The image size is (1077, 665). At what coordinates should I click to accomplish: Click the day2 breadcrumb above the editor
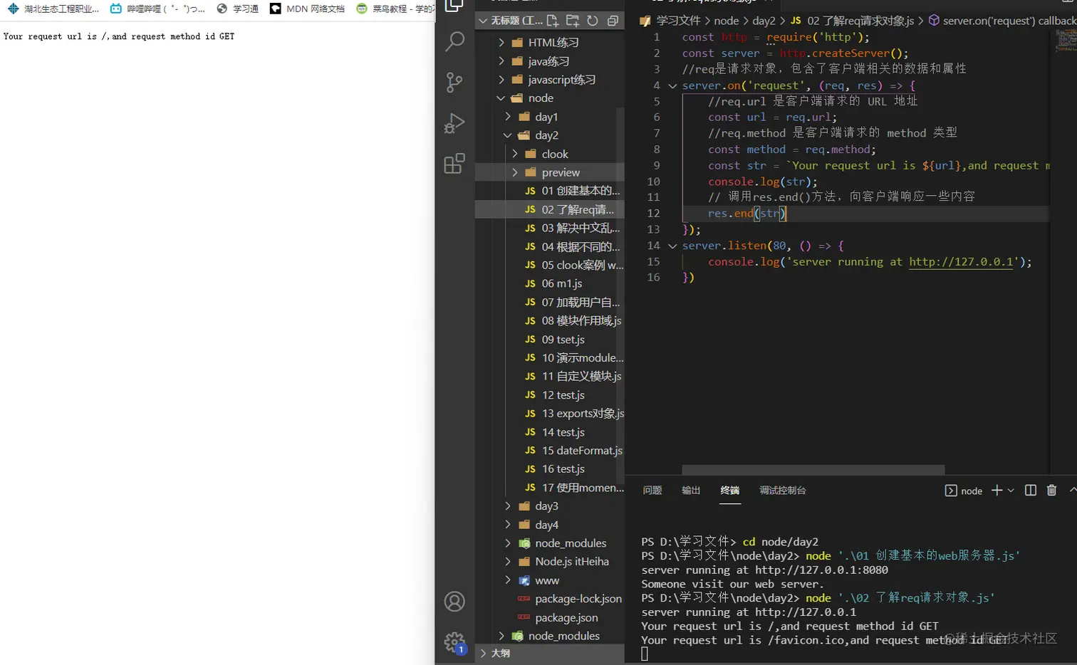[x=764, y=21]
